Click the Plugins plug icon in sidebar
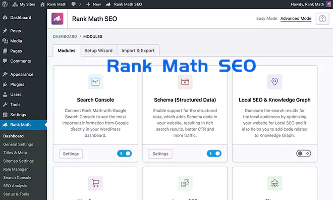The image size is (333, 200). pyautogui.click(x=5, y=84)
